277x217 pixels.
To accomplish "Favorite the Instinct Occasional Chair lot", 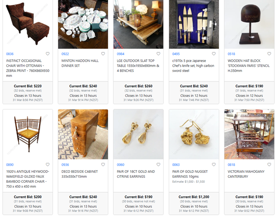I will point(48,54).
